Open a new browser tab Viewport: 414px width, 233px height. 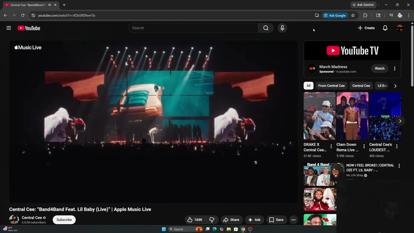64,5
